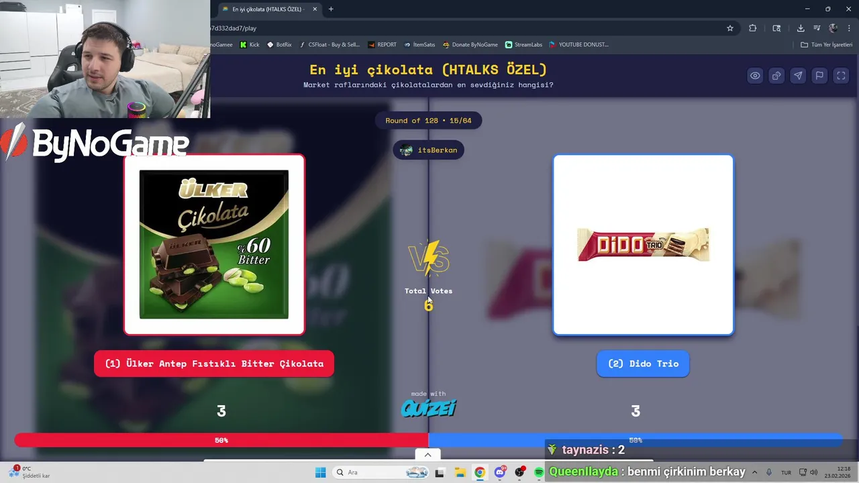Open the volume tray icon
This screenshot has width=859, height=483.
coord(813,472)
